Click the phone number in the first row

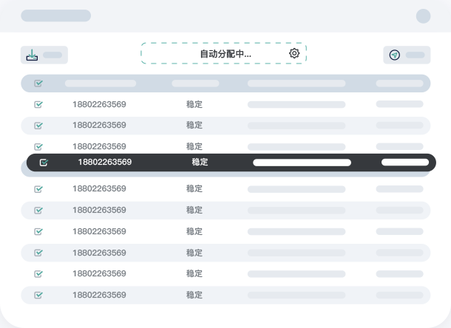coord(99,104)
